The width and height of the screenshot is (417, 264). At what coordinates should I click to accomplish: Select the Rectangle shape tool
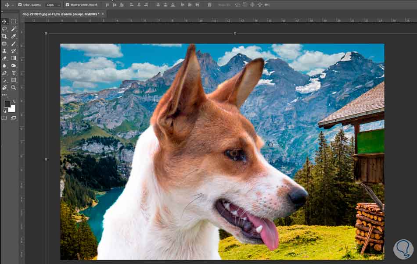pos(14,80)
